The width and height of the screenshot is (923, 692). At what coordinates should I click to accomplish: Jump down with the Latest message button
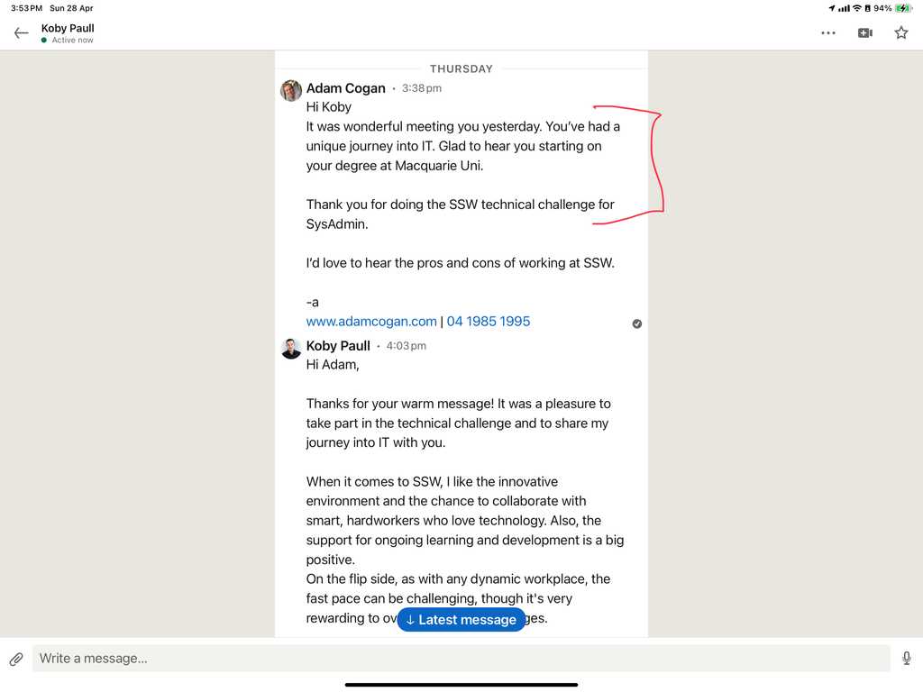pos(461,619)
